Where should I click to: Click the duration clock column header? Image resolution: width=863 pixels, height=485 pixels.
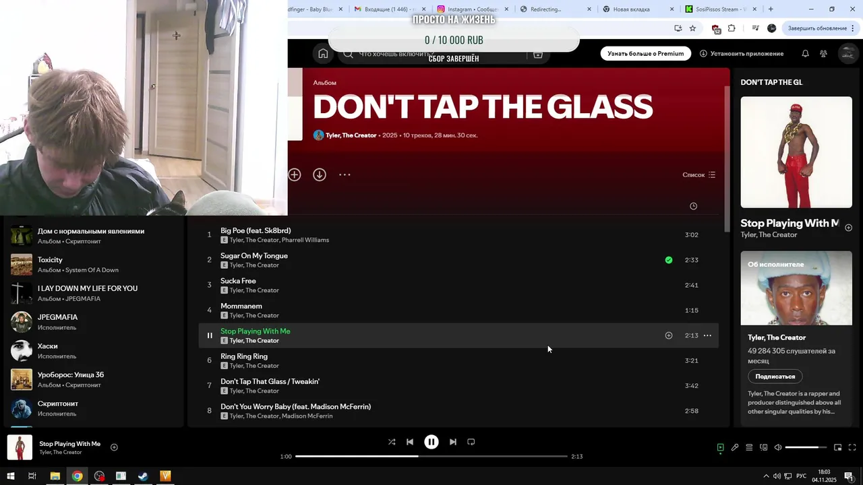click(693, 206)
